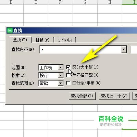Screen dimensions: 137x137
Task: Expand the 查找内容 history dropdown arrow
Action: [124, 49]
